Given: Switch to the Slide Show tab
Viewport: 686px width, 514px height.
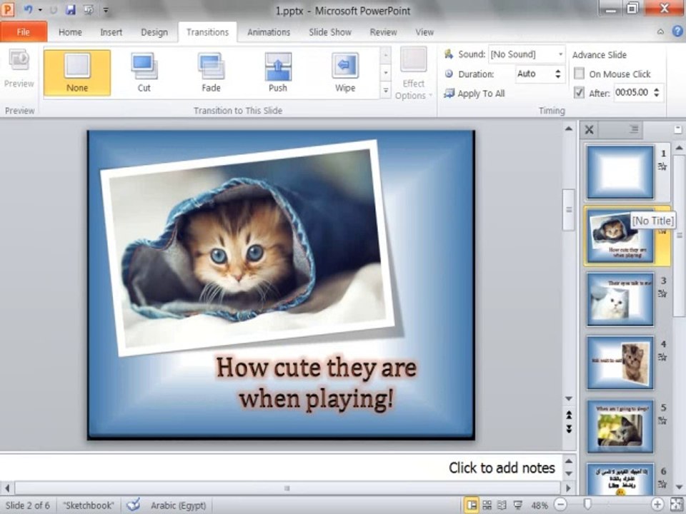Looking at the screenshot, I should tap(330, 32).
